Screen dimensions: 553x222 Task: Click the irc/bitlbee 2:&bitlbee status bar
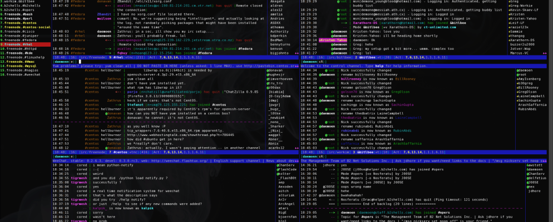(423, 57)
